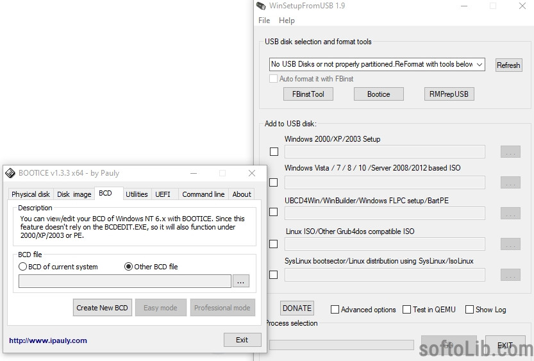Click the WinSetupFromUSB title bar icon
This screenshot has height=361, width=534.
[261, 6]
